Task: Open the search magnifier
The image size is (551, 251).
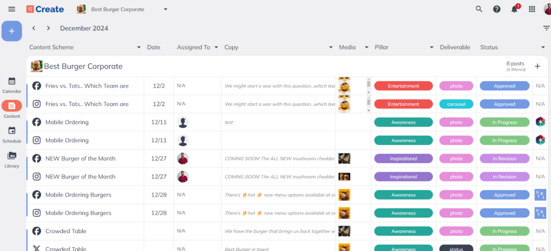Action: click(x=479, y=9)
